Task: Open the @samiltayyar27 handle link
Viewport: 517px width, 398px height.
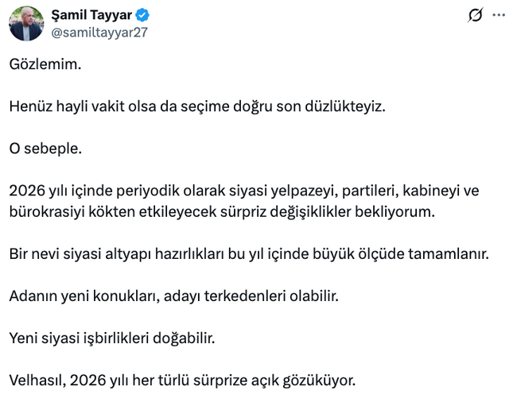Action: [99, 32]
